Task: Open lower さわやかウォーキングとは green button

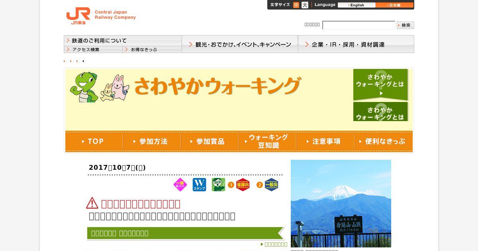Action: [x=381, y=112]
